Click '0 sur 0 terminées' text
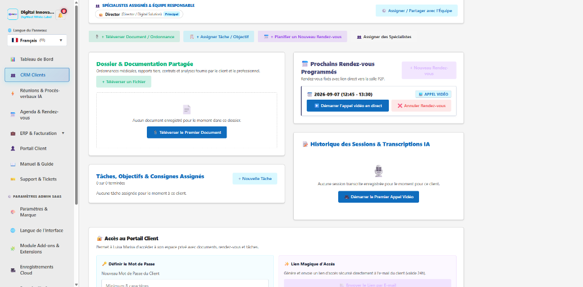 110,183
